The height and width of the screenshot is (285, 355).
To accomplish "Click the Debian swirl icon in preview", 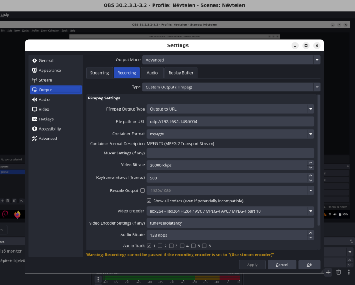I will click(5, 214).
